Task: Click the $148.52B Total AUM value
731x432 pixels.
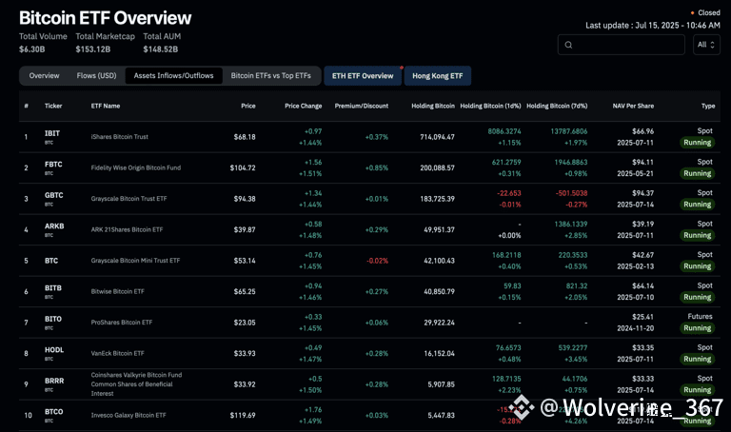Action: coord(160,49)
